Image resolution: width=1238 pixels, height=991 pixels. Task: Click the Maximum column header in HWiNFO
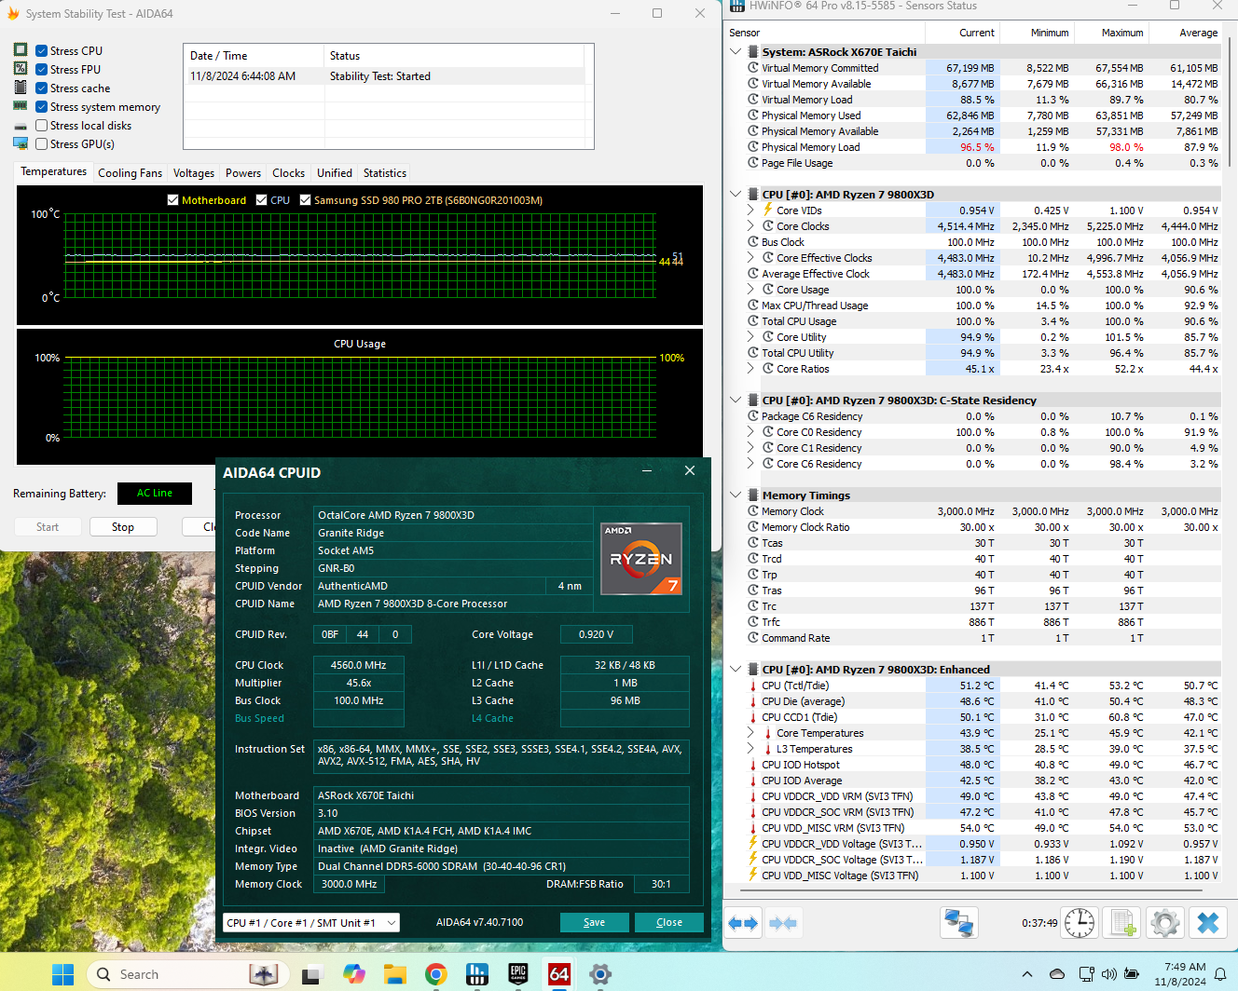click(x=1112, y=33)
